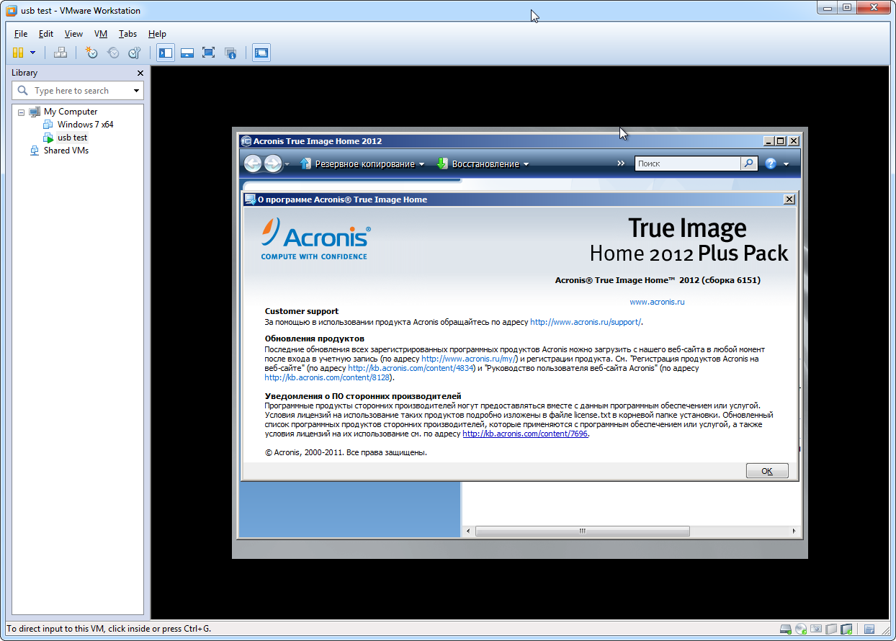Click the VMware Workstation title bar icon
This screenshot has width=896, height=641.
12,11
